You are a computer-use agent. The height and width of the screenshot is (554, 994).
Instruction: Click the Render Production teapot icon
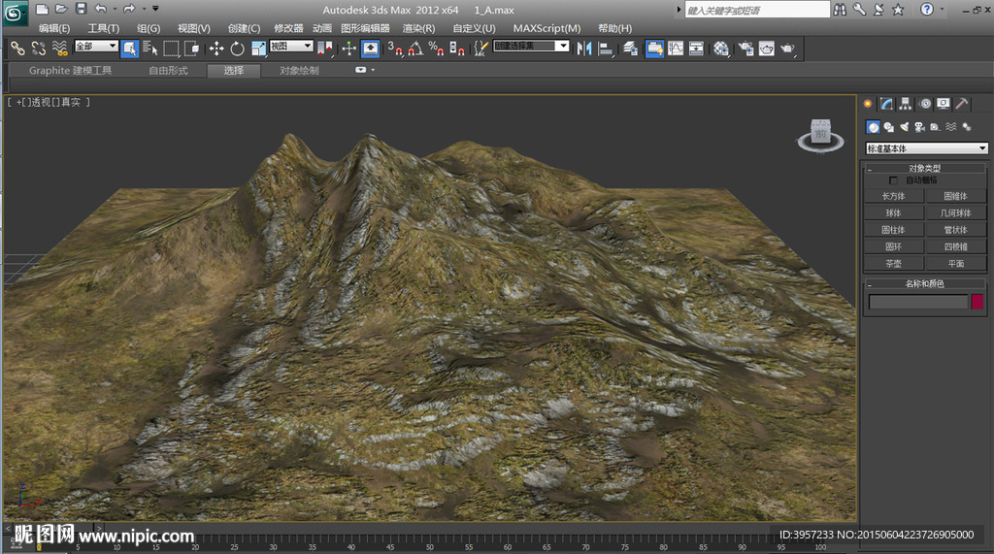point(787,49)
